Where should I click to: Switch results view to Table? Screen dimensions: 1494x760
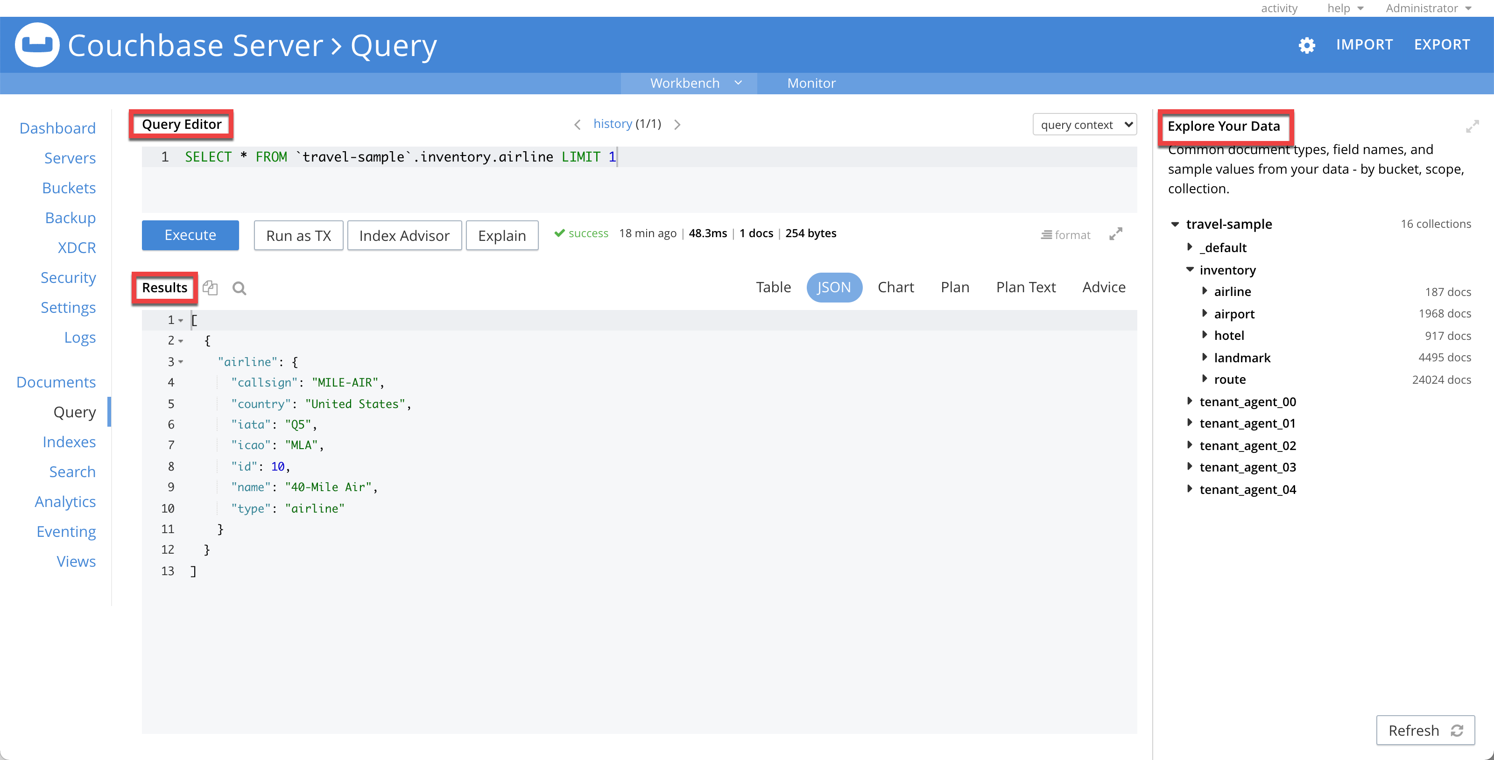coord(774,287)
